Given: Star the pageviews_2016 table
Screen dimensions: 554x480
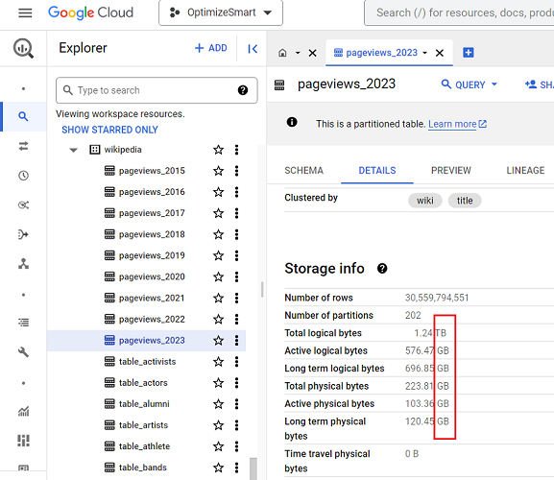Looking at the screenshot, I should [218, 192].
